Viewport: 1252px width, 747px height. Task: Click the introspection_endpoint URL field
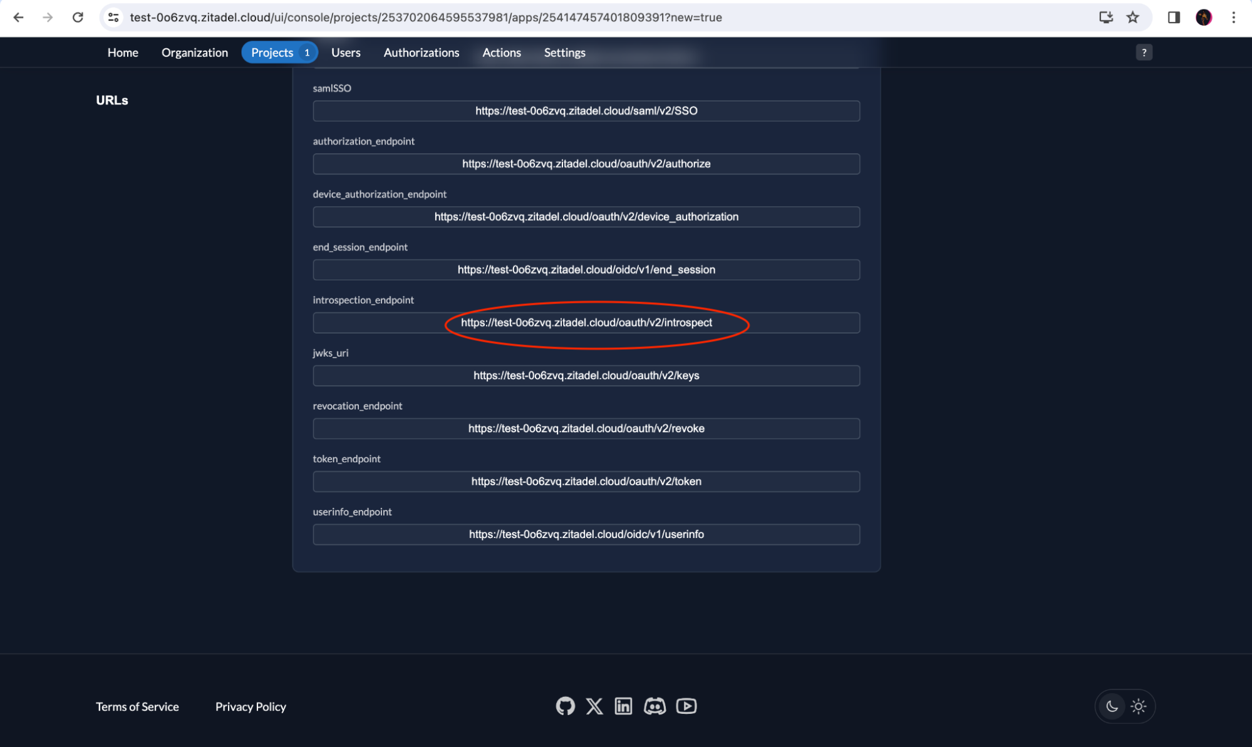586,323
